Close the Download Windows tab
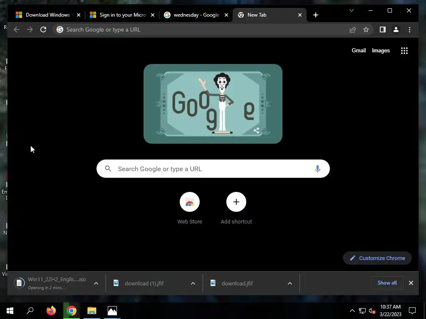The height and width of the screenshot is (319, 426). [x=79, y=15]
